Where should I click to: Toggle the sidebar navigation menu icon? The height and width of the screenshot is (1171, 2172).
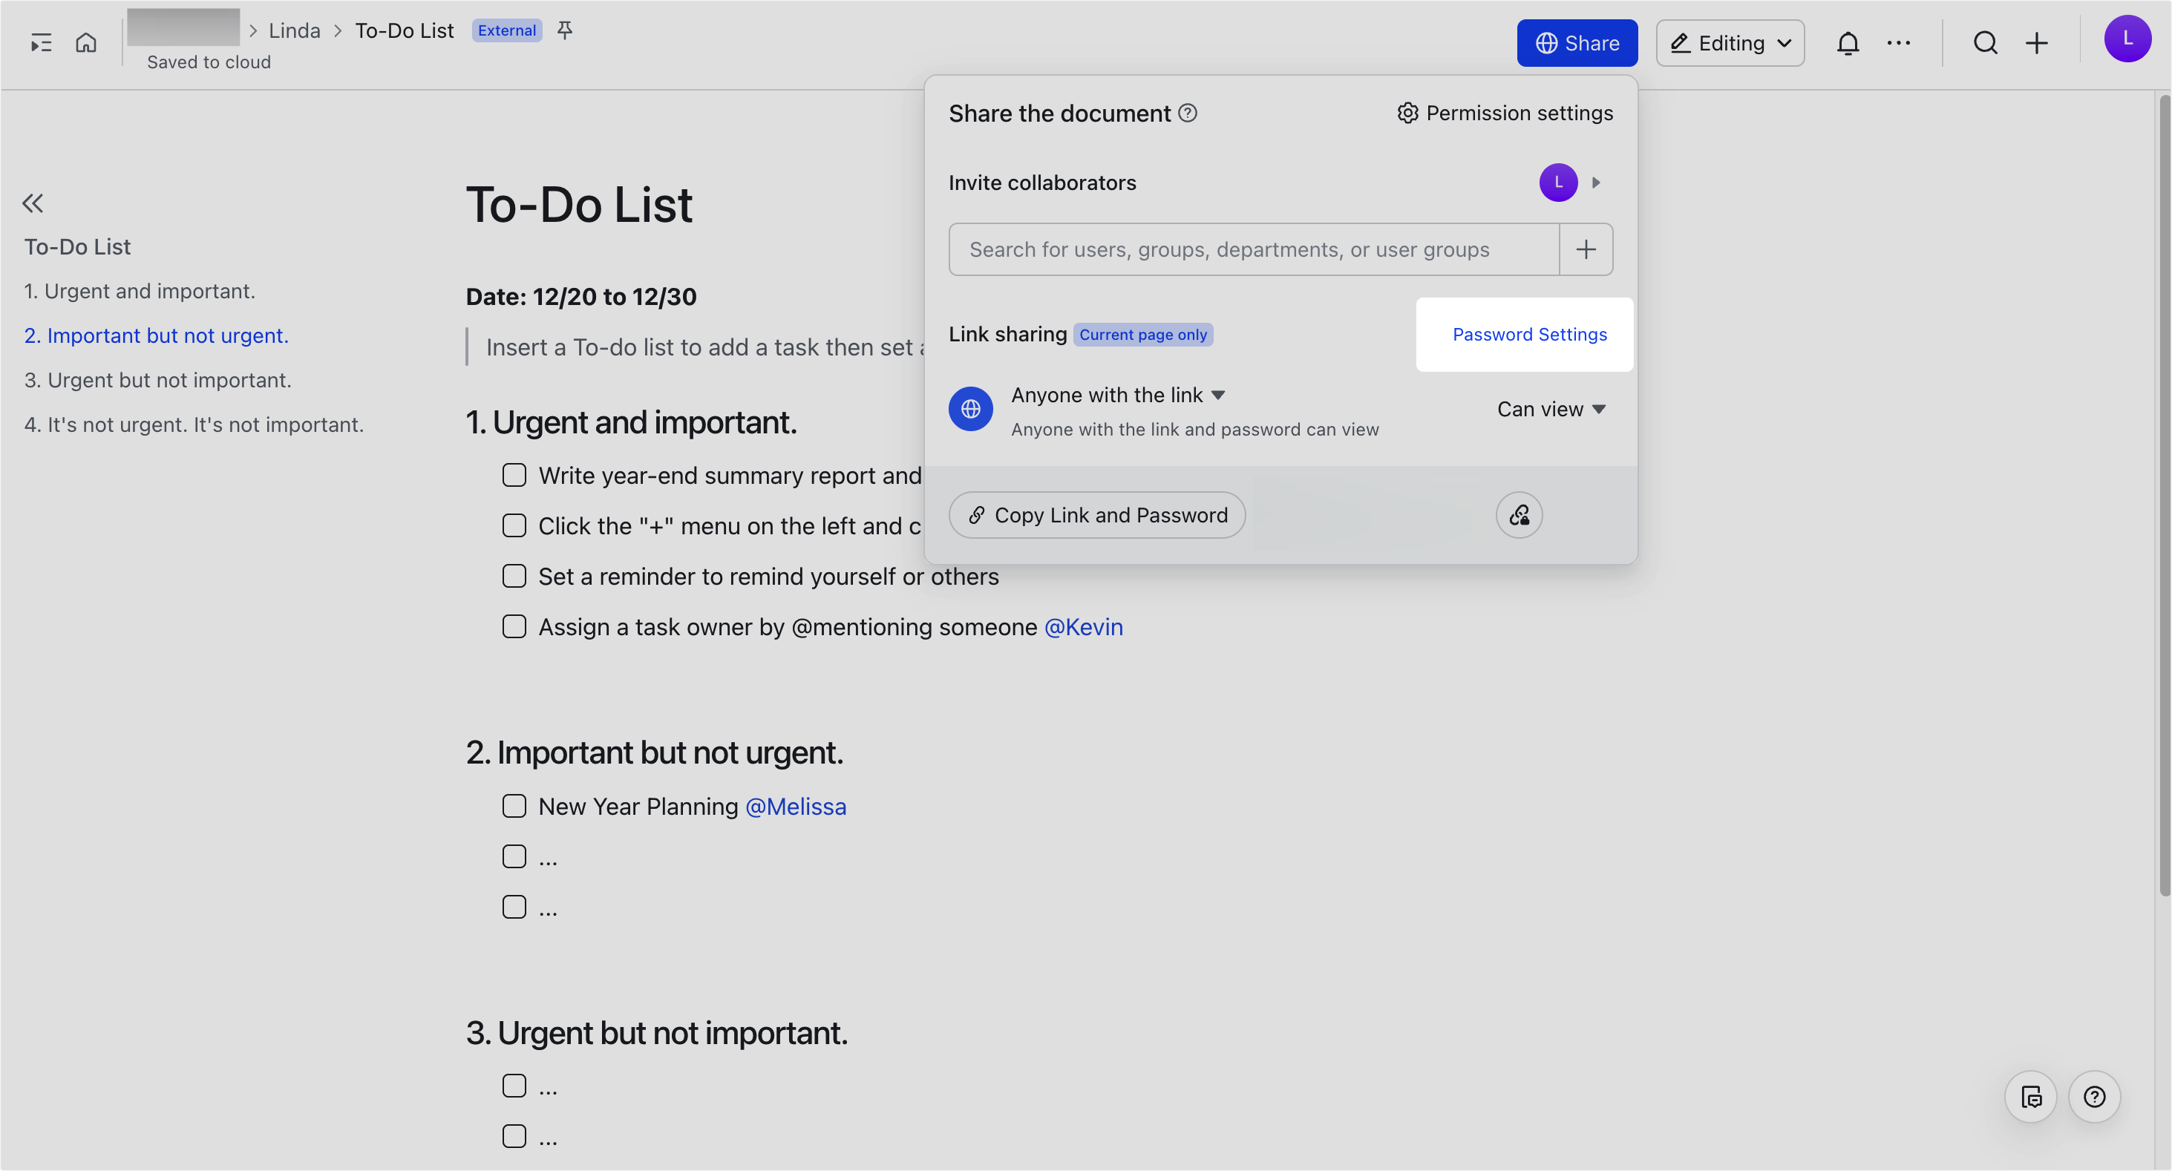41,43
